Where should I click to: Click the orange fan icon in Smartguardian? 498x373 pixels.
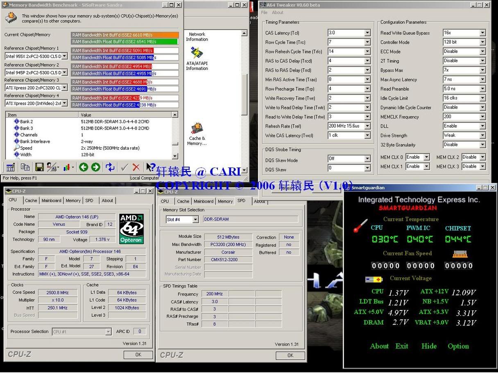460,254
